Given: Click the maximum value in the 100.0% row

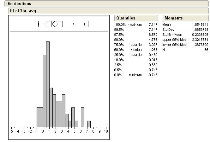Looking at the screenshot, I should pyautogui.click(x=153, y=25).
